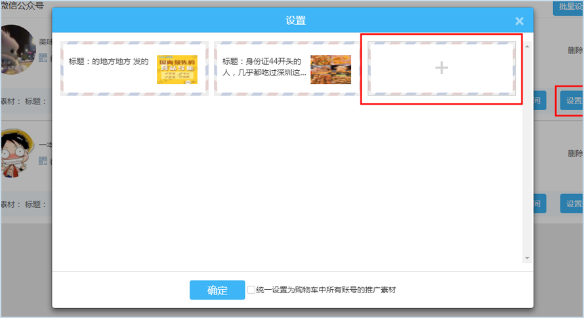Click 删除 link for the first account
Screen dimensions: 584x318
(x=575, y=50)
